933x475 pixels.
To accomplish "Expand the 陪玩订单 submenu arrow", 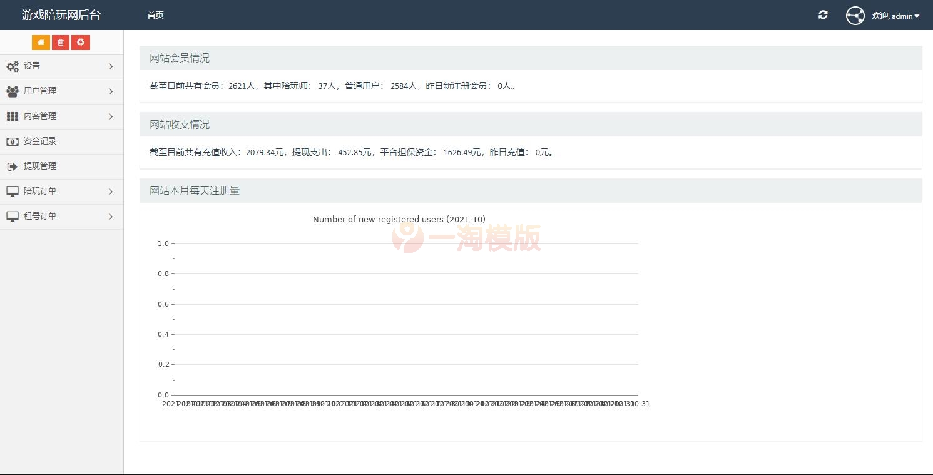I will click(111, 192).
